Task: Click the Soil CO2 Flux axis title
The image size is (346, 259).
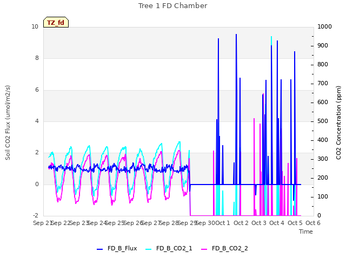Action: [8, 122]
